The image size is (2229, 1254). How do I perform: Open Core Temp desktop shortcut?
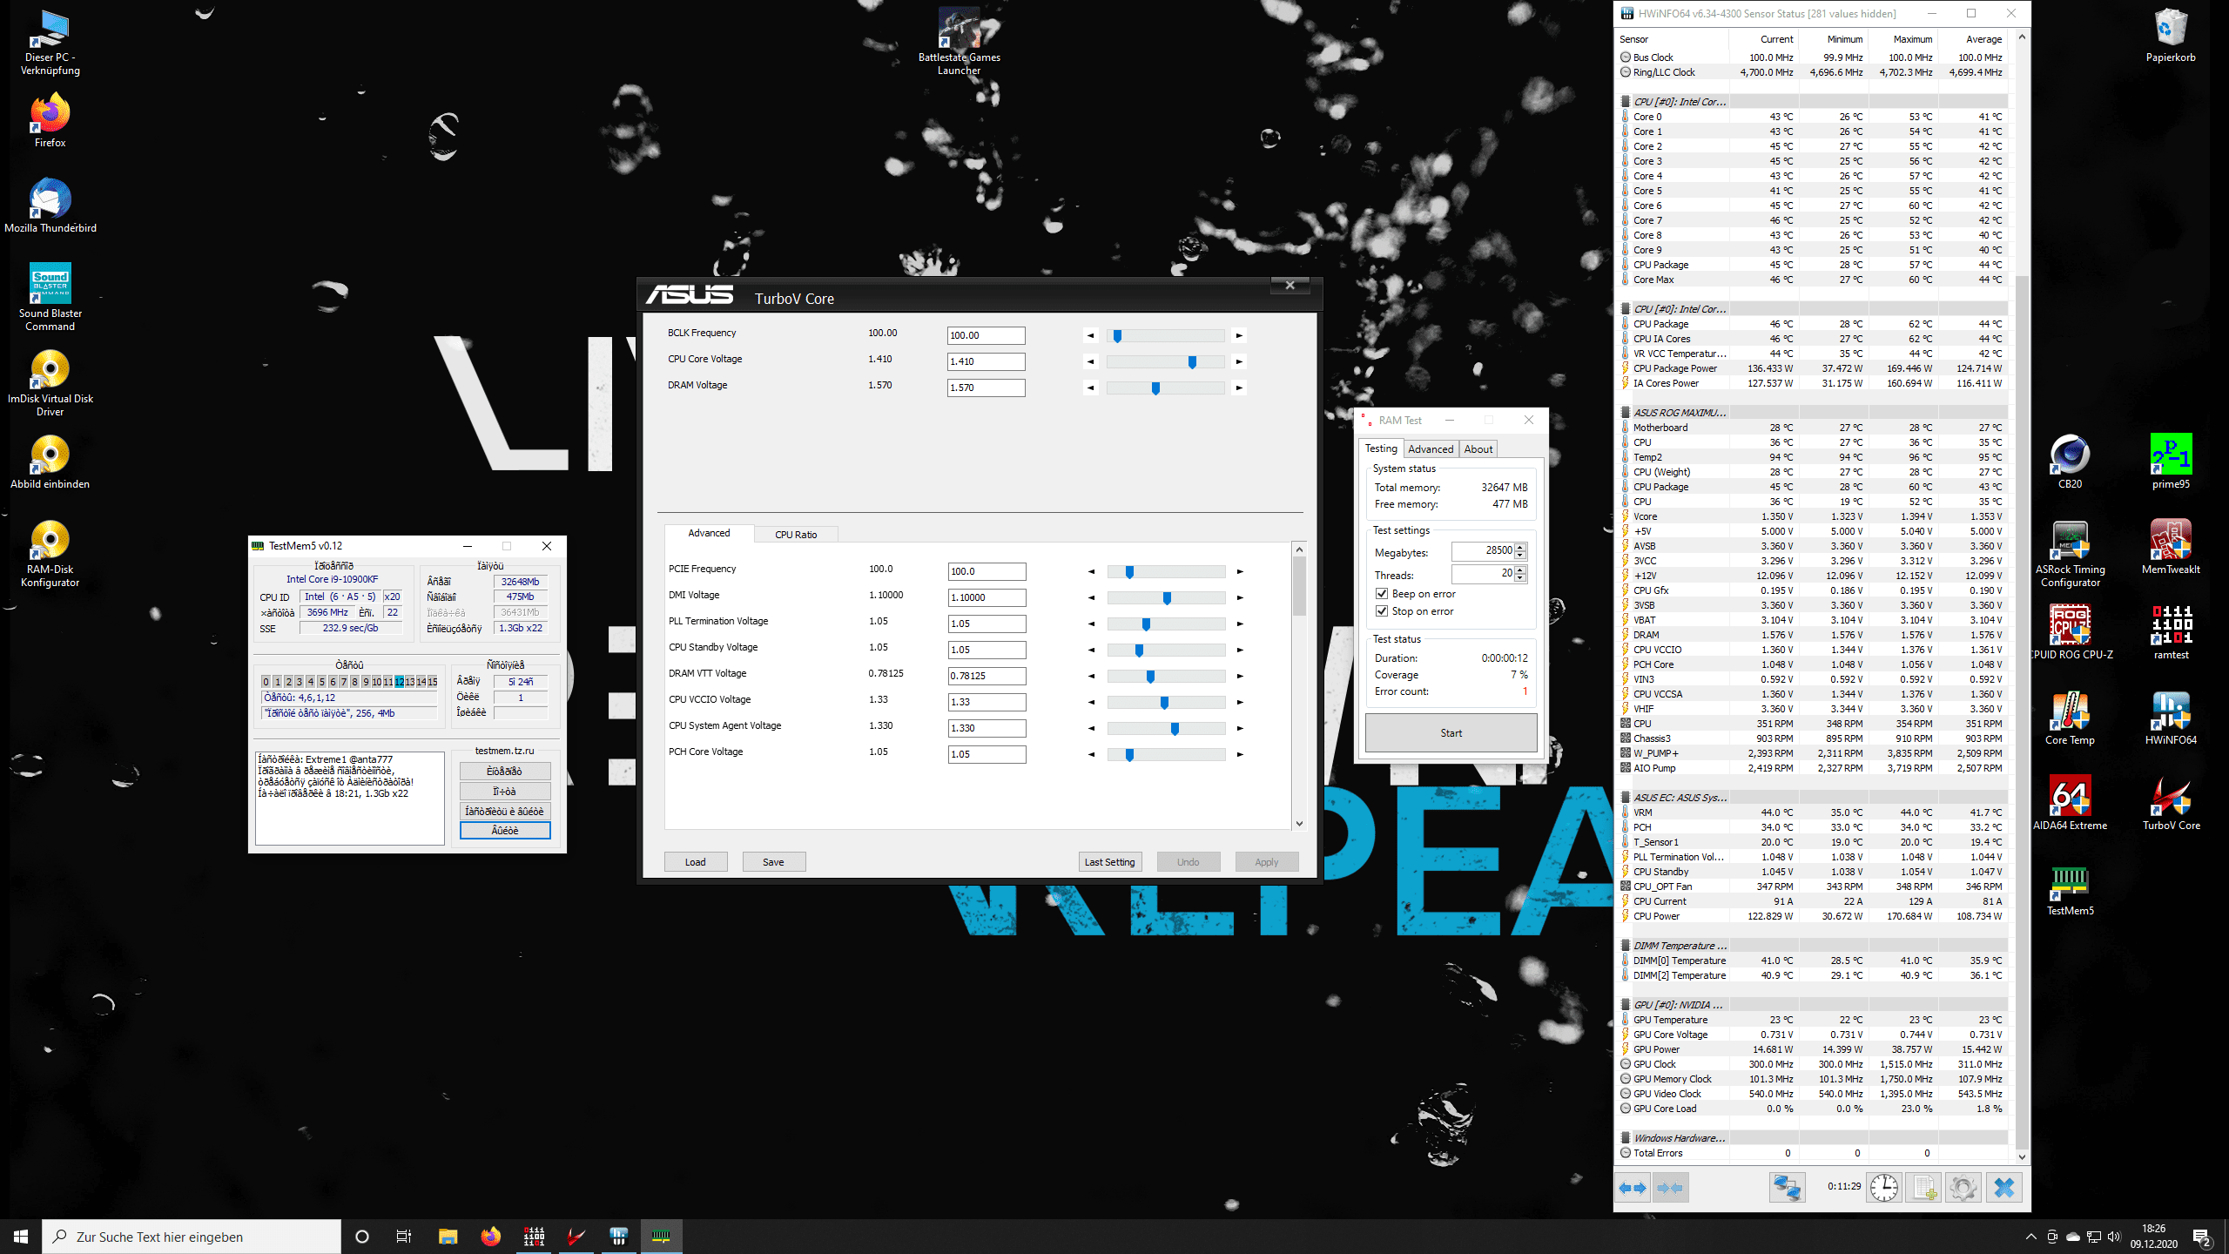(x=2070, y=718)
